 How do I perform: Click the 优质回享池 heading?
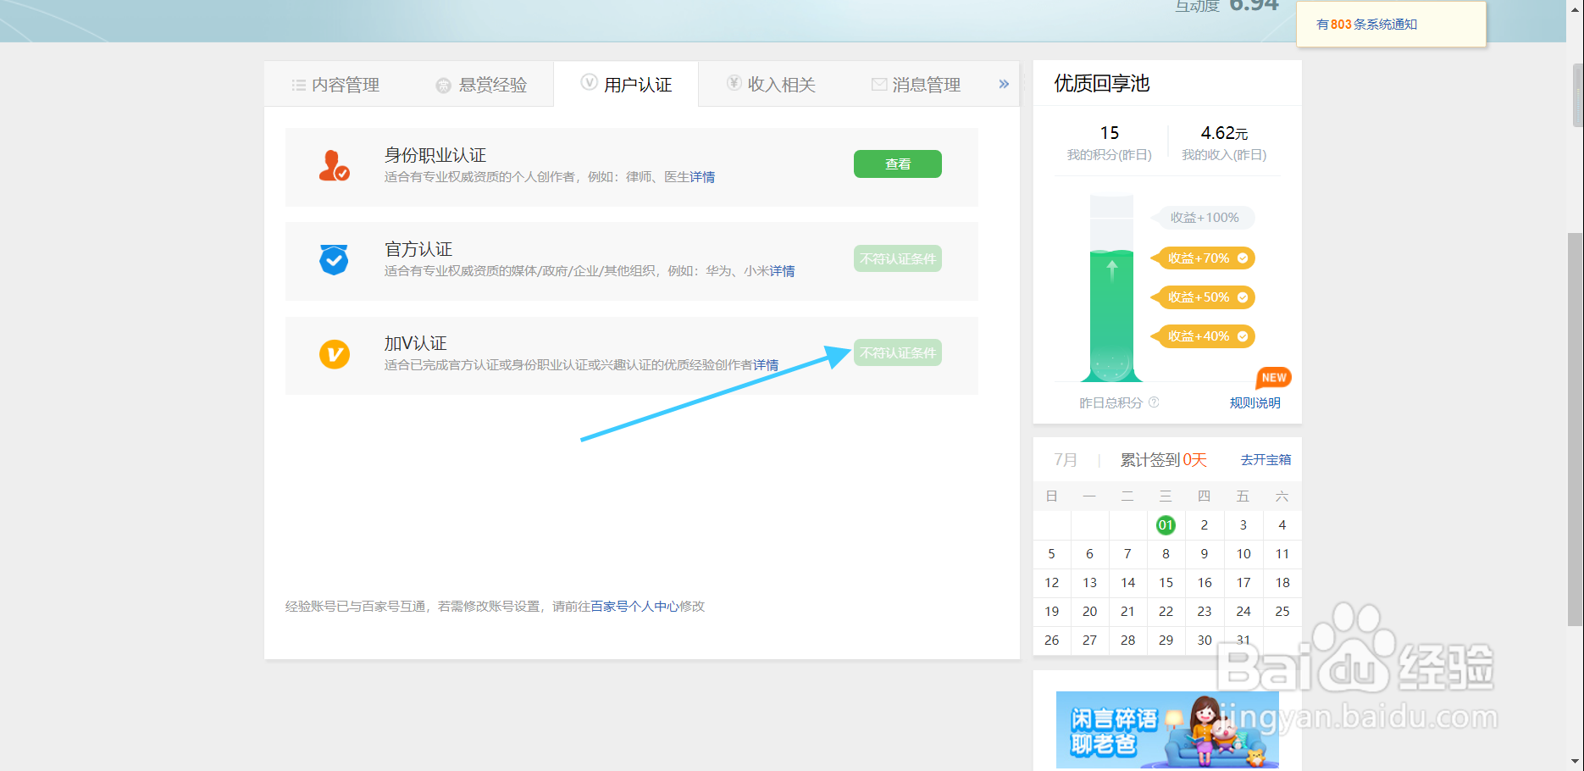(1101, 83)
